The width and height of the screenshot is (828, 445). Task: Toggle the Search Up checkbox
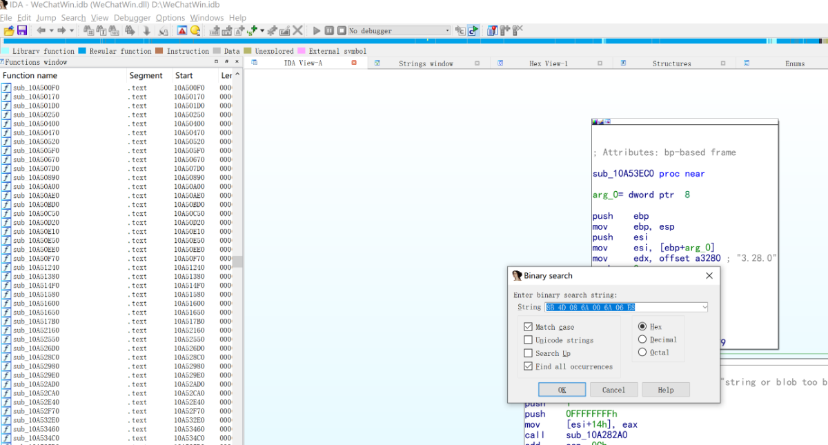click(529, 353)
